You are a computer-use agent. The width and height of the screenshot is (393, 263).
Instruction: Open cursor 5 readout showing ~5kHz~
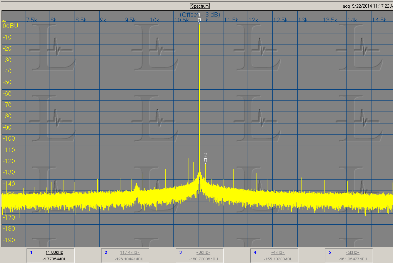pos(349,255)
